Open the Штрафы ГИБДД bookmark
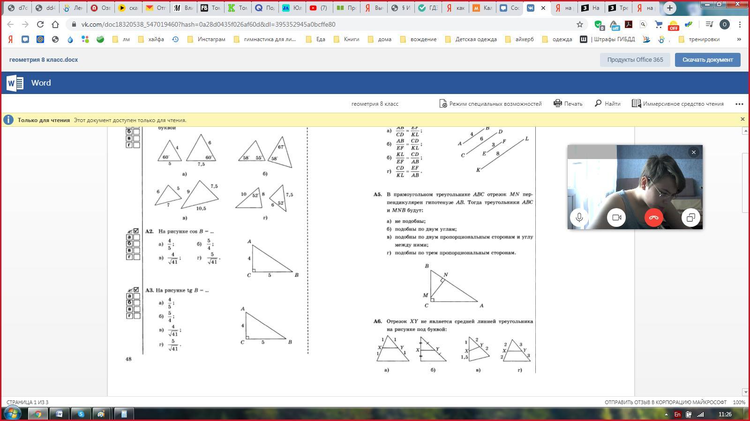 click(x=607, y=39)
